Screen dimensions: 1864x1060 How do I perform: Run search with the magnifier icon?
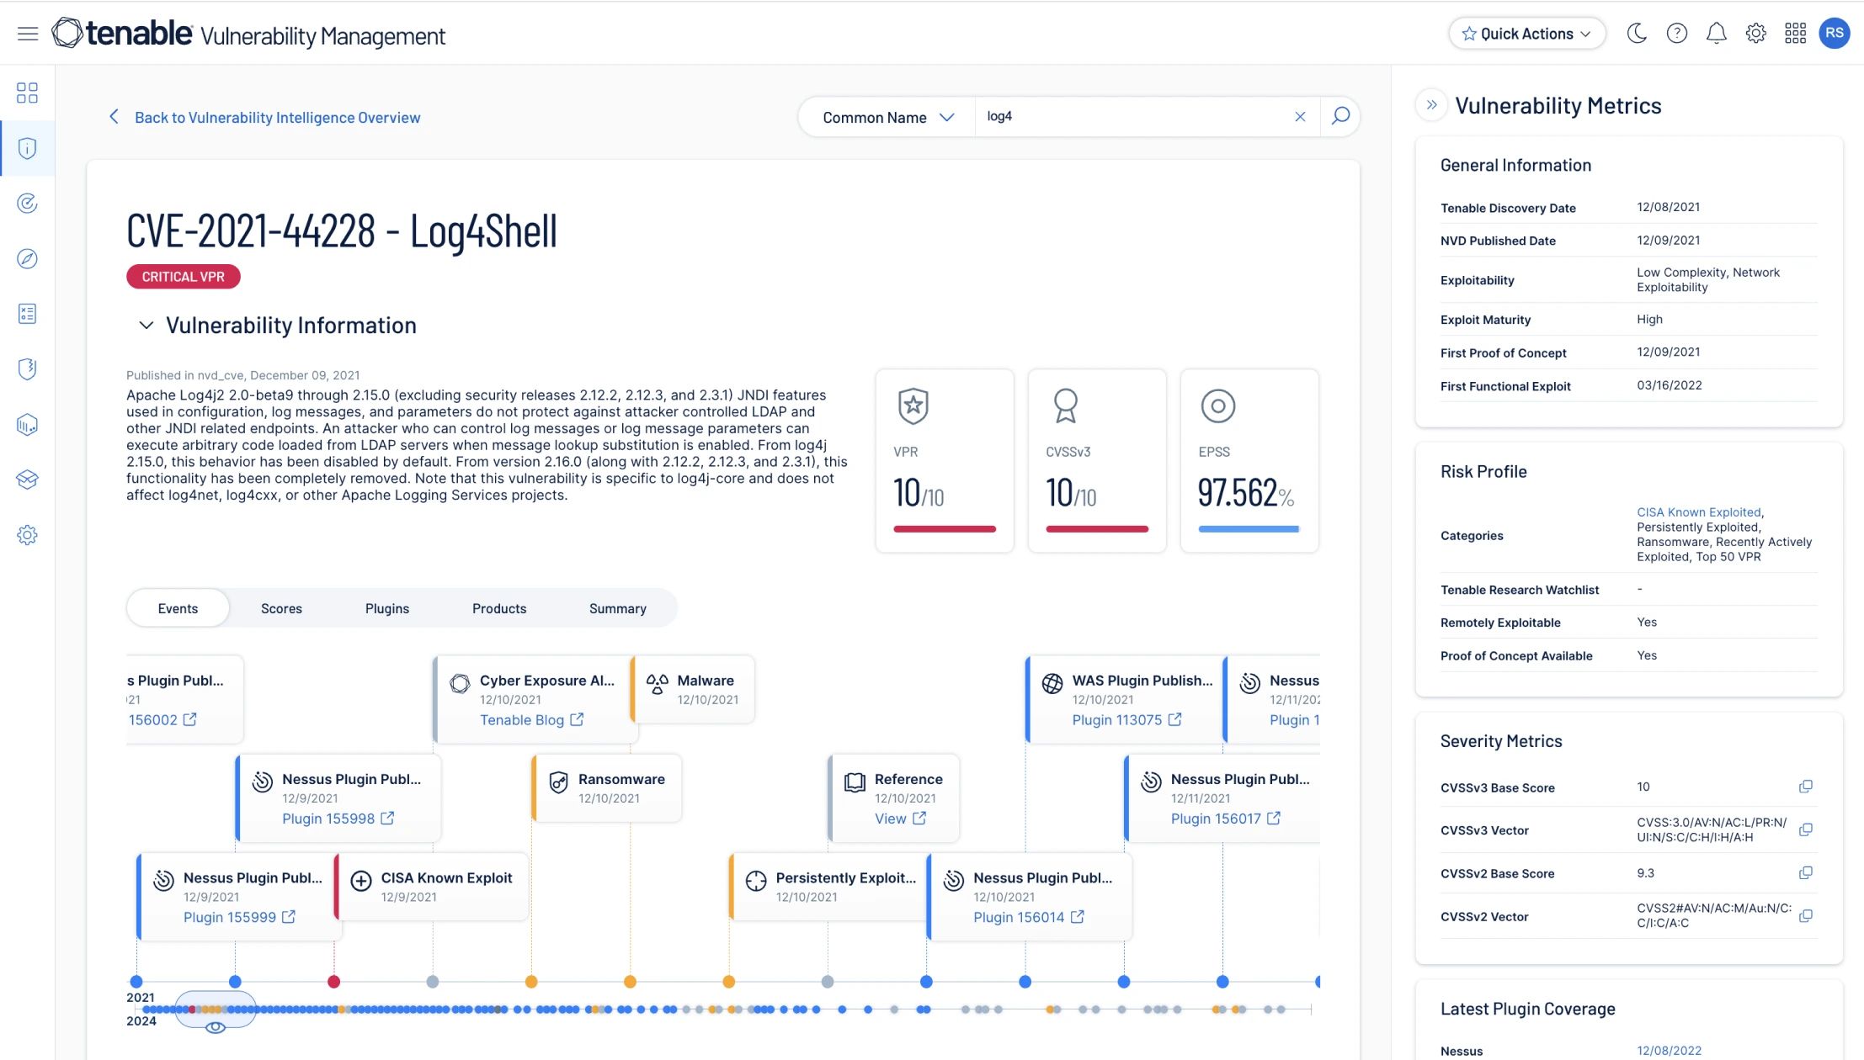tap(1340, 116)
